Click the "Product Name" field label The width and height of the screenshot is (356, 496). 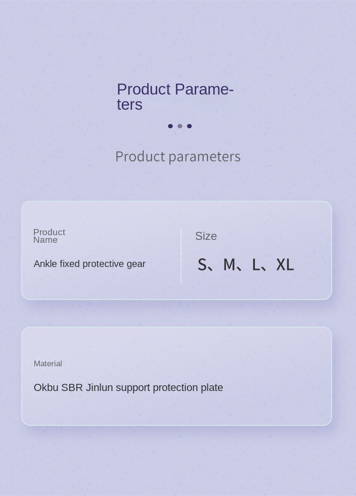click(49, 236)
